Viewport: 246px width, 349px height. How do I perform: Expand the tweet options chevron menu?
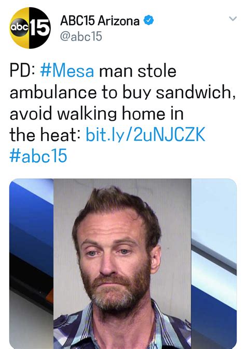233,19
